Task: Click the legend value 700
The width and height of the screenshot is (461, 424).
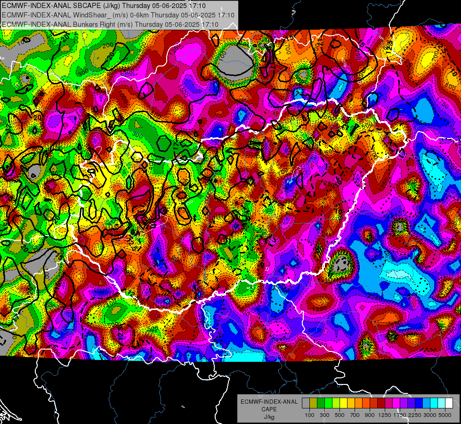Action: click(355, 415)
